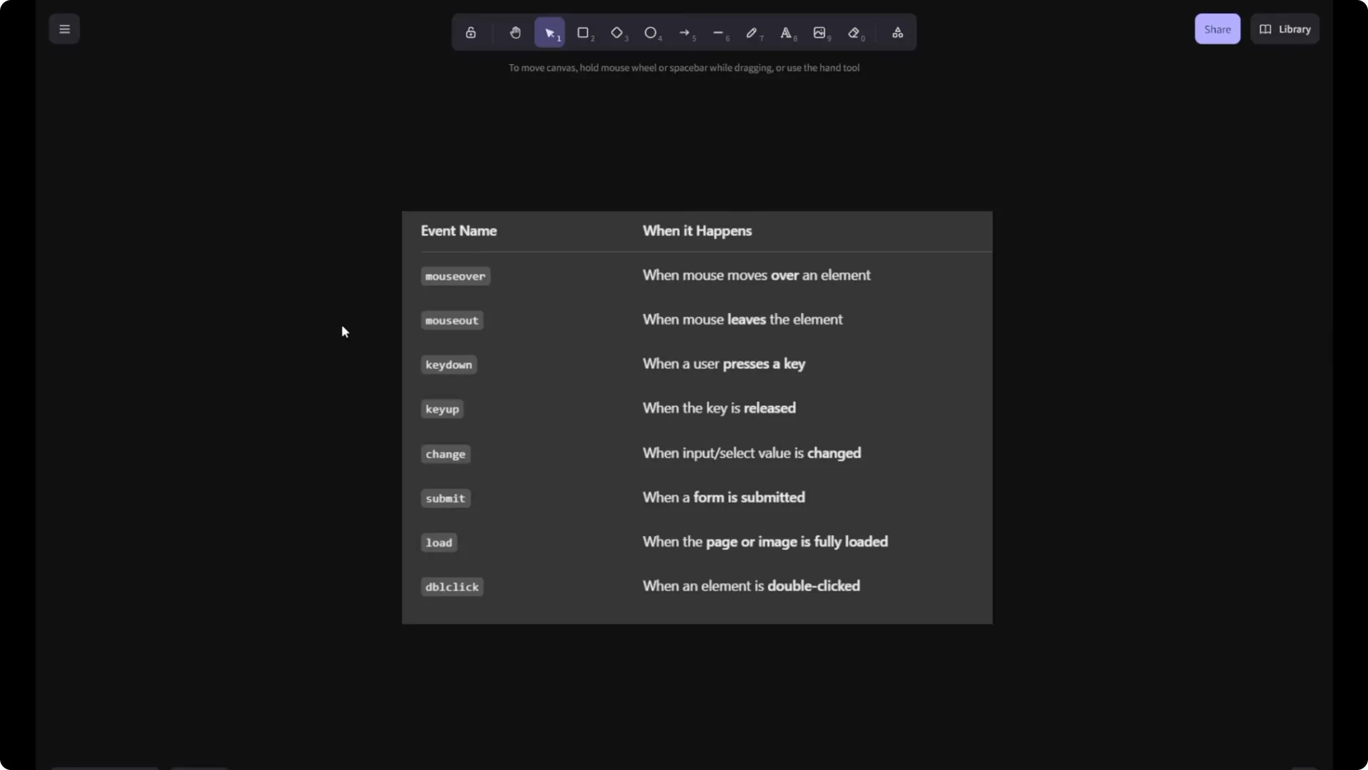Choose the Diamond shape tool
This screenshot has height=770, width=1368.
[617, 33]
